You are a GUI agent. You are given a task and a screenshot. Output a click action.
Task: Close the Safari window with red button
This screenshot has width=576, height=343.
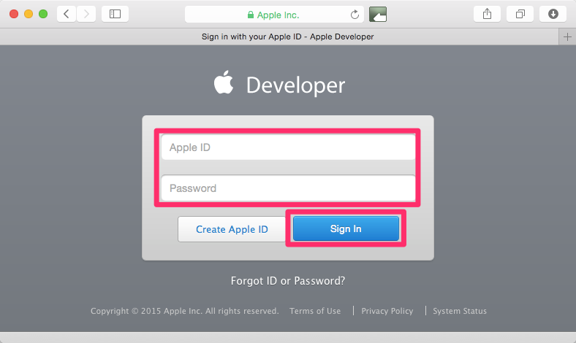point(14,15)
